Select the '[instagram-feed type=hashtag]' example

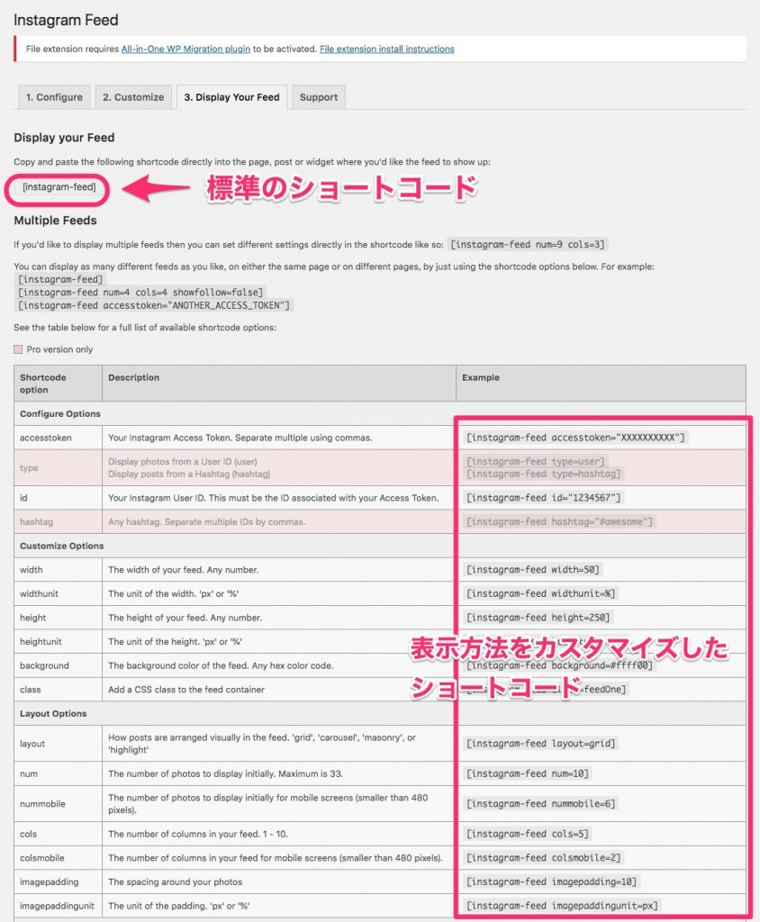544,474
